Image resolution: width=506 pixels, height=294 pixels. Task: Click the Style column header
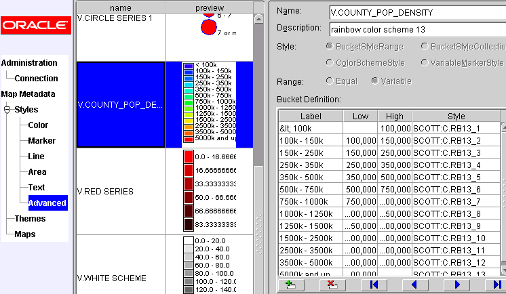(x=456, y=116)
